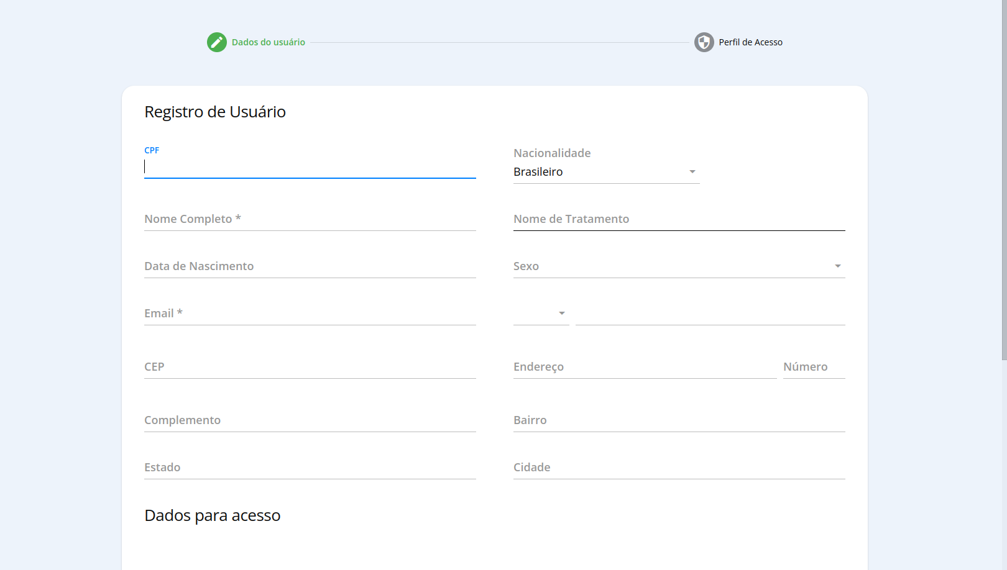Click the Número input field
This screenshot has height=570, width=1007.
pyautogui.click(x=814, y=367)
